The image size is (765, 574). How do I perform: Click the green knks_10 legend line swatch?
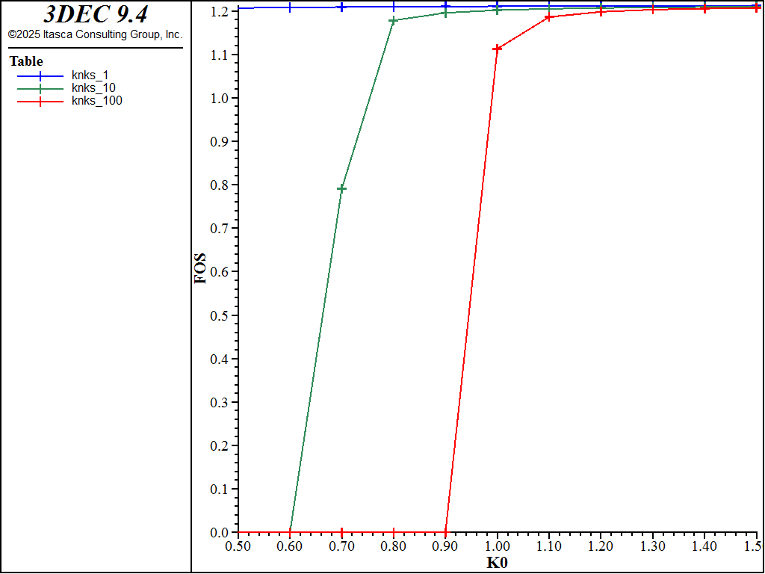(40, 88)
